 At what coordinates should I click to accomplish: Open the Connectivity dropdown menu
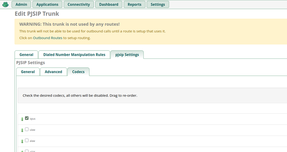(x=79, y=5)
